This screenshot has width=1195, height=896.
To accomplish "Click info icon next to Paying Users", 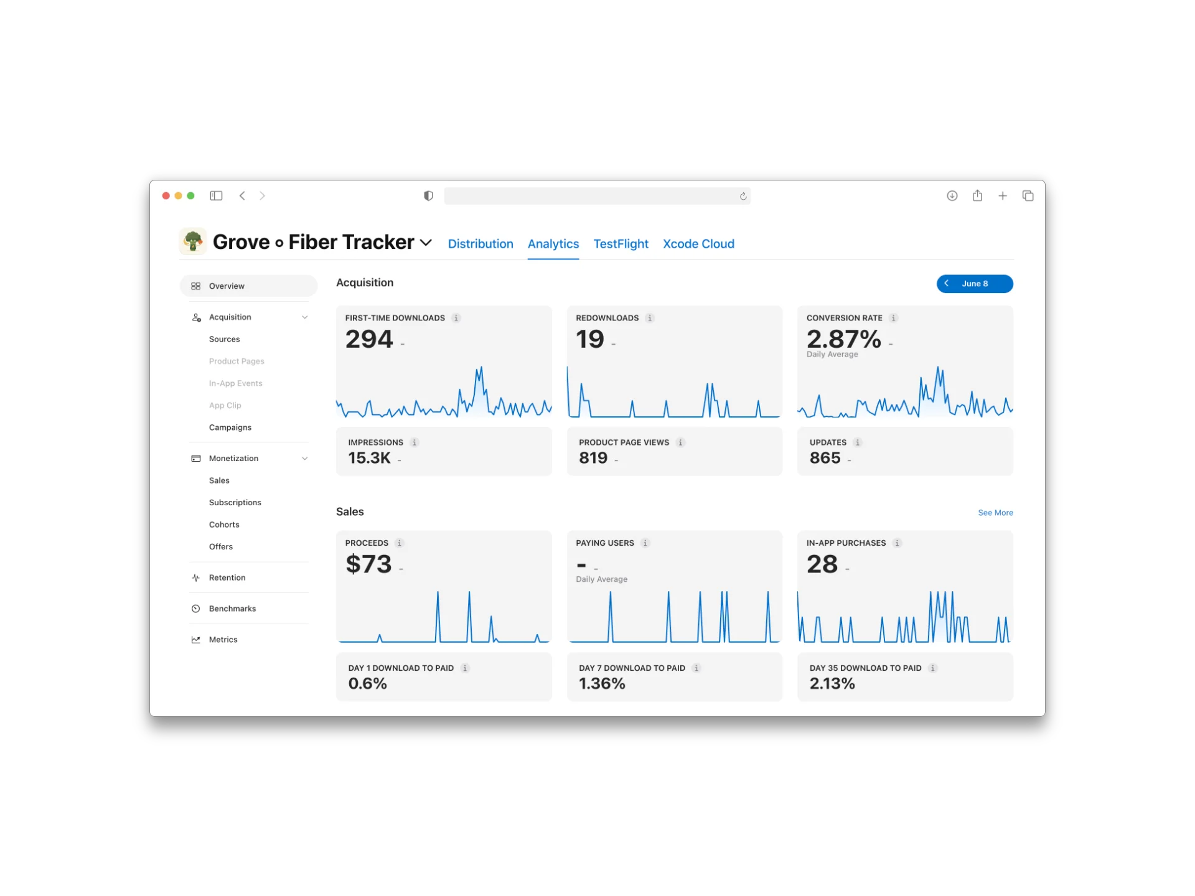I will (x=645, y=543).
